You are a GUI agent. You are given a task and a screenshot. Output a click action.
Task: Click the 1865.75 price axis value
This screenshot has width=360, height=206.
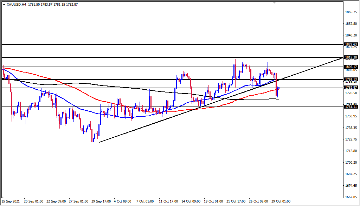point(351,12)
